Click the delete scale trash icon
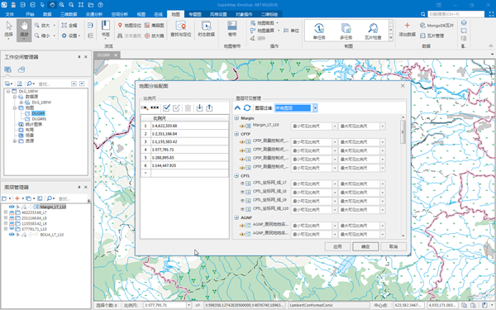The height and width of the screenshot is (310, 496). 188,107
